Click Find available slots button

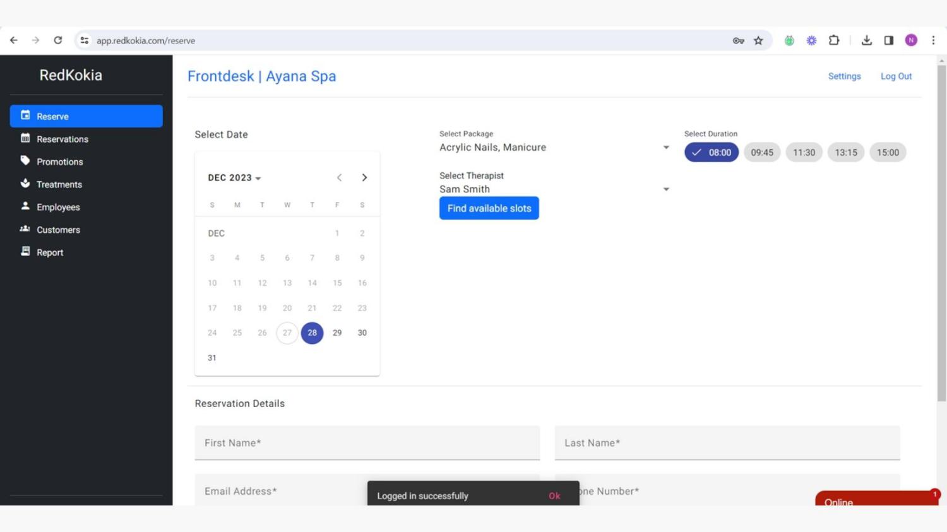(x=489, y=208)
